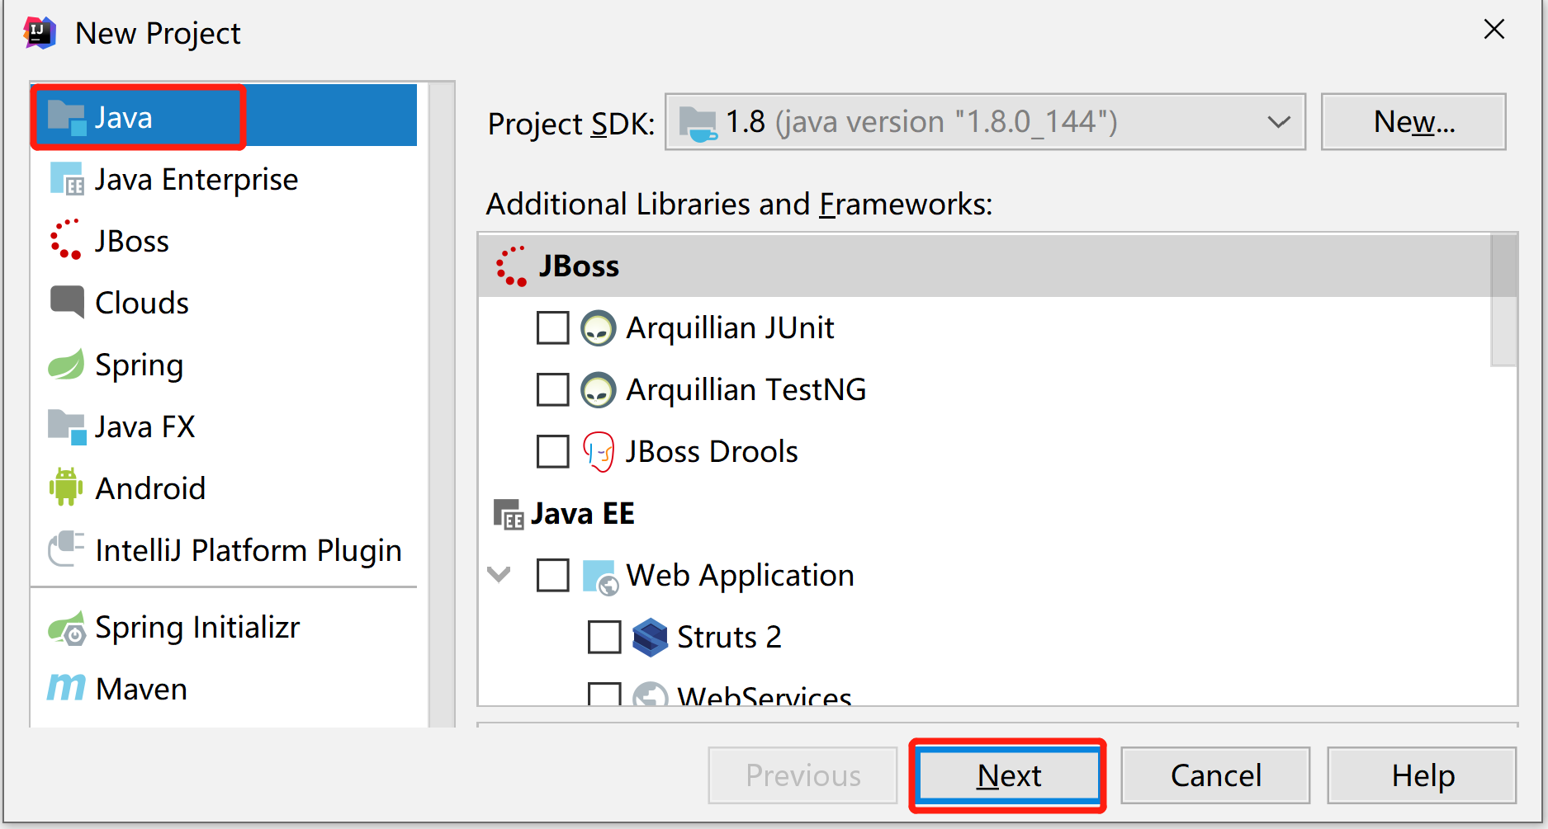1548x829 pixels.
Task: Select Spring Initializr generator
Action: pos(224,628)
